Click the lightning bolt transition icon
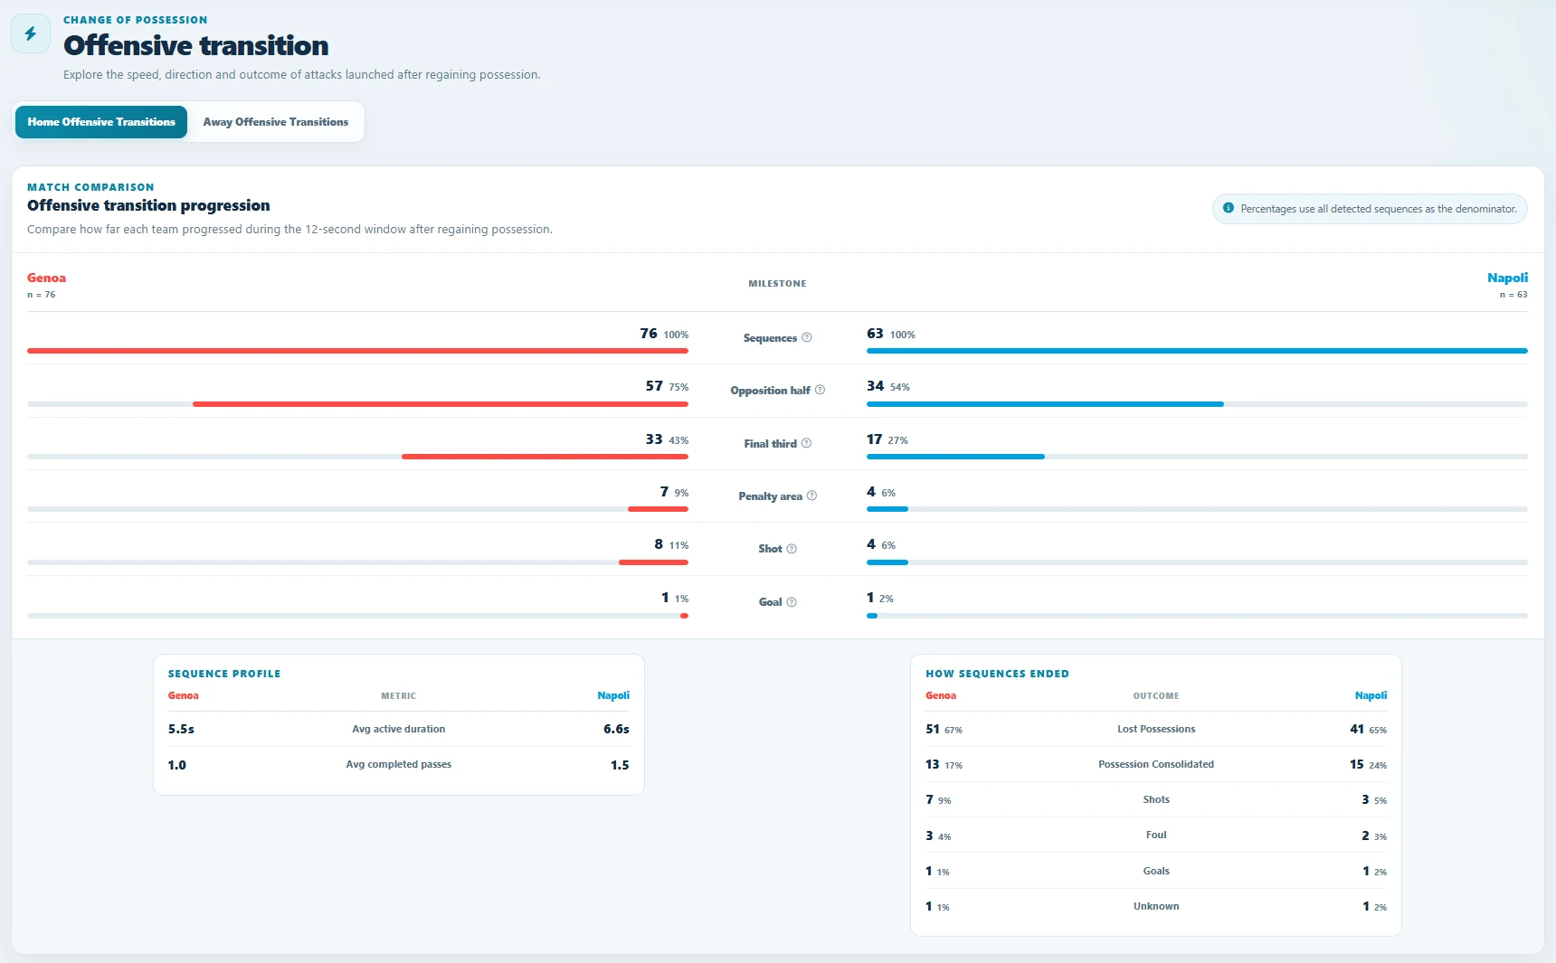 tap(31, 33)
